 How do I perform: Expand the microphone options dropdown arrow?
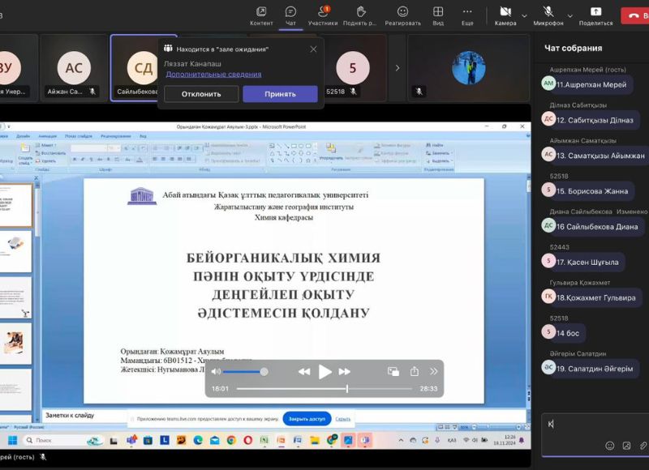coord(568,15)
